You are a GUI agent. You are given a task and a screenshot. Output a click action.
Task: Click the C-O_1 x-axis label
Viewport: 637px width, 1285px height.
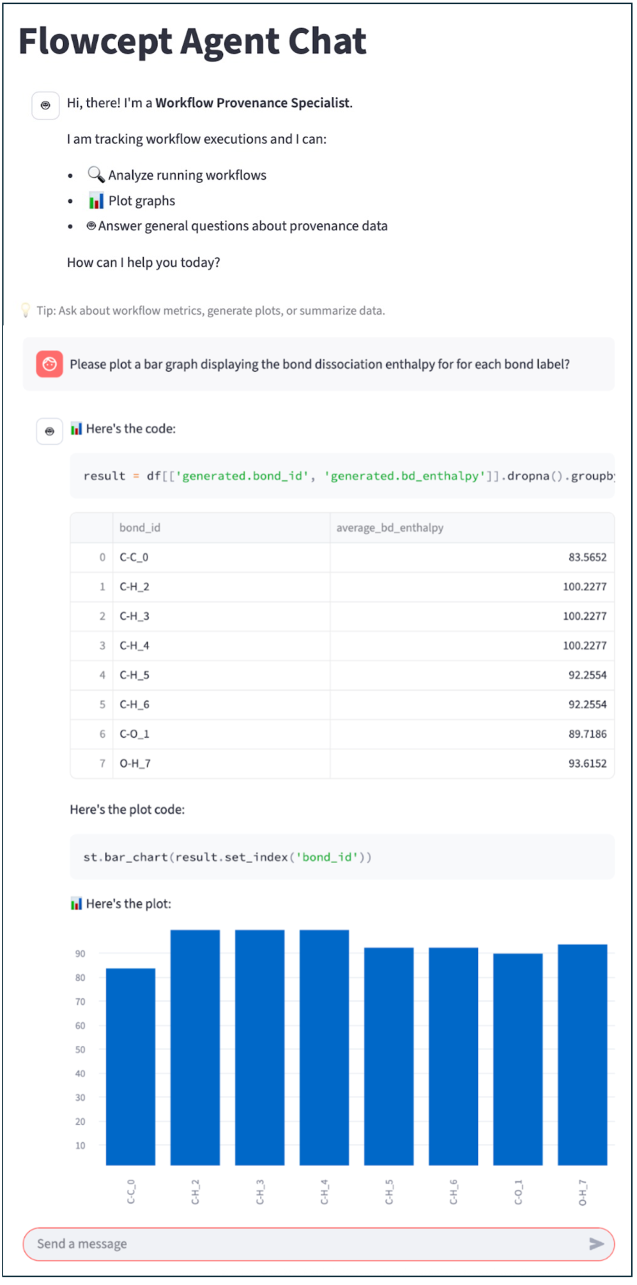518,1192
